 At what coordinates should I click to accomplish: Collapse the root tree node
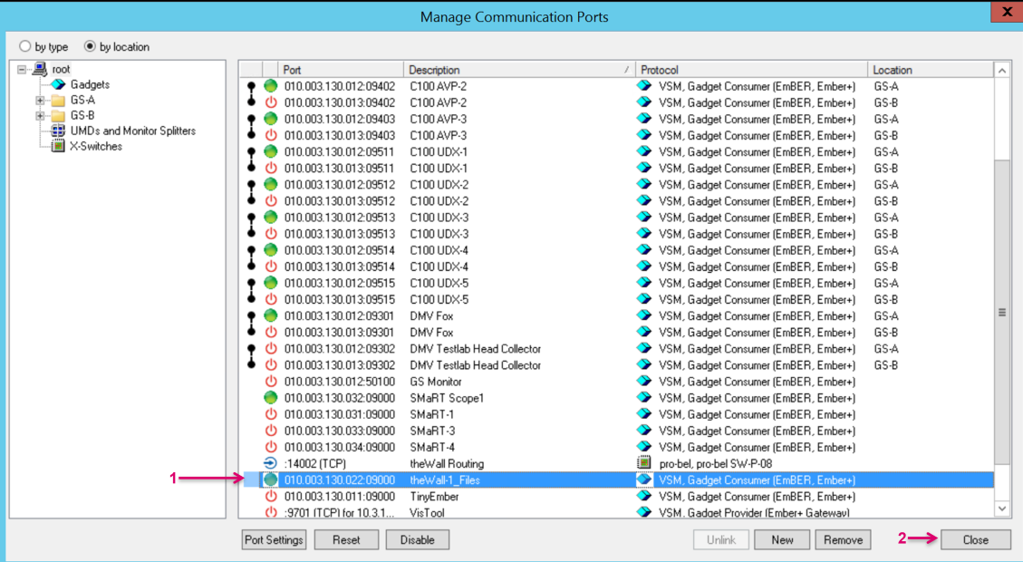pyautogui.click(x=22, y=69)
